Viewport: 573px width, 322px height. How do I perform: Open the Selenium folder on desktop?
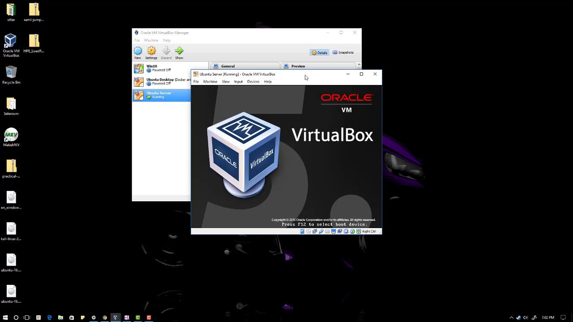tap(11, 106)
